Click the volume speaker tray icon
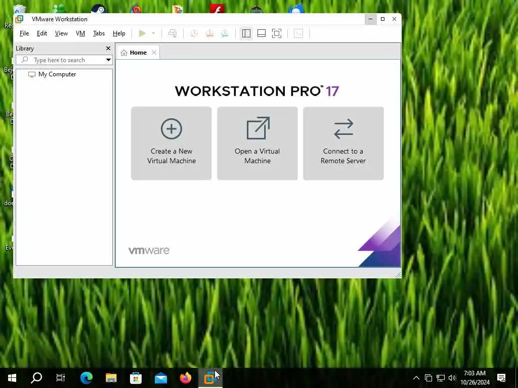The width and height of the screenshot is (518, 388). coord(452,378)
